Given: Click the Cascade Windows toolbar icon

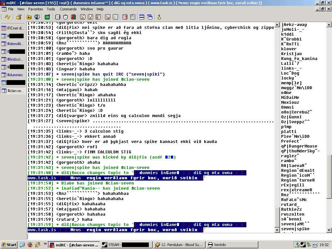Looking at the screenshot, I should pos(150,17).
